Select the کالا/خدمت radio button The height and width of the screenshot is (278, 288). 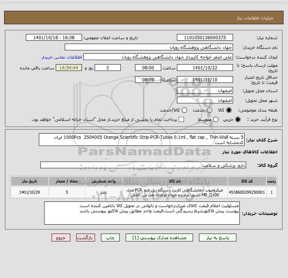pyautogui.click(x=184, y=110)
